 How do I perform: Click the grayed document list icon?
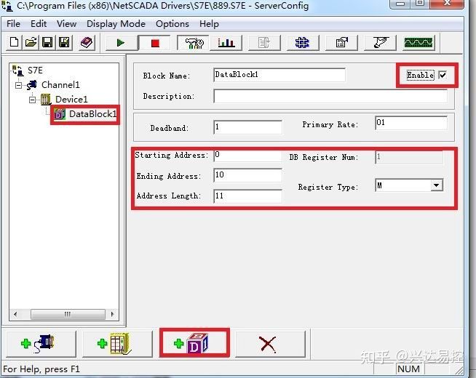pyautogui.click(x=264, y=43)
